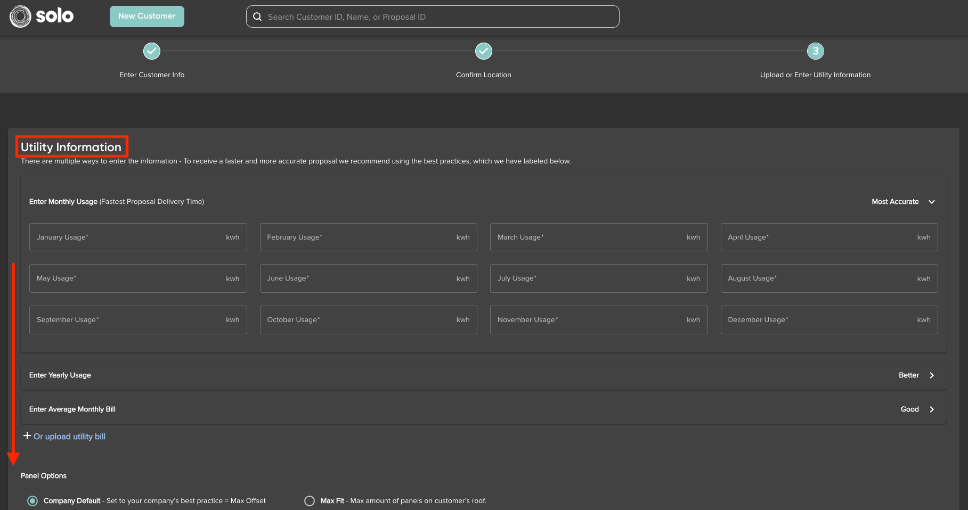Click the Enter Customer Info checkmark icon

click(x=152, y=51)
